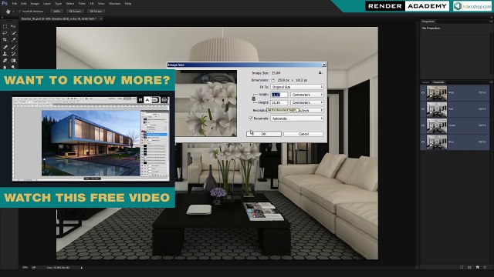494x277 pixels.
Task: Click Watch This Free Video banner
Action: tap(87, 198)
